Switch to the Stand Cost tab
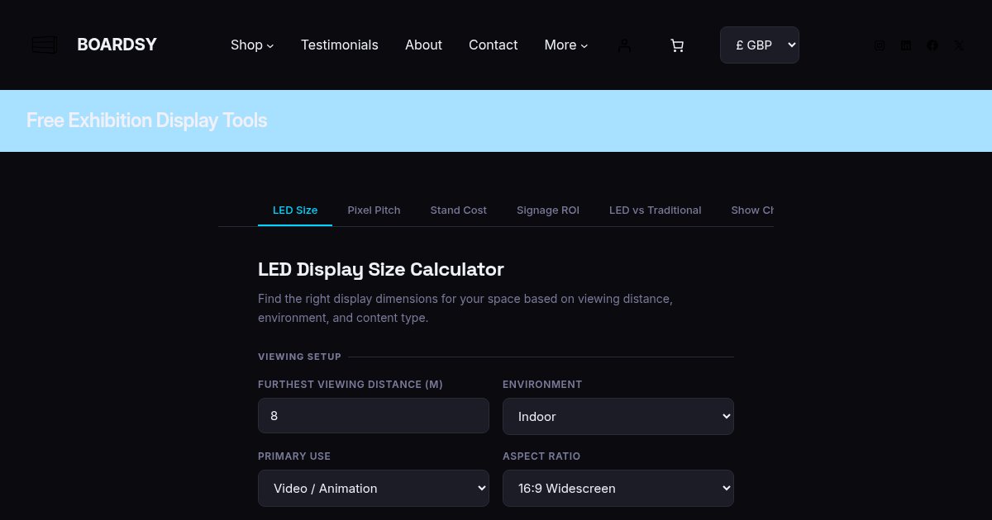The image size is (992, 520). coord(459,210)
